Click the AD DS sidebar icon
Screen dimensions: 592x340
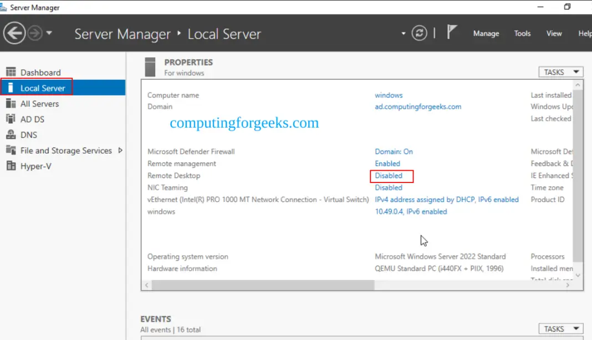(12, 119)
